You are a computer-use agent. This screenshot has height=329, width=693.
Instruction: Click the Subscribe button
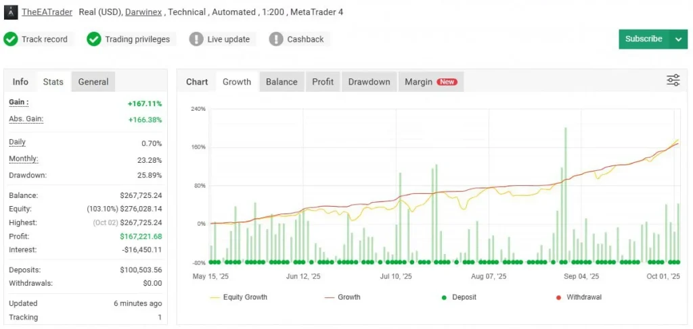[x=644, y=39]
